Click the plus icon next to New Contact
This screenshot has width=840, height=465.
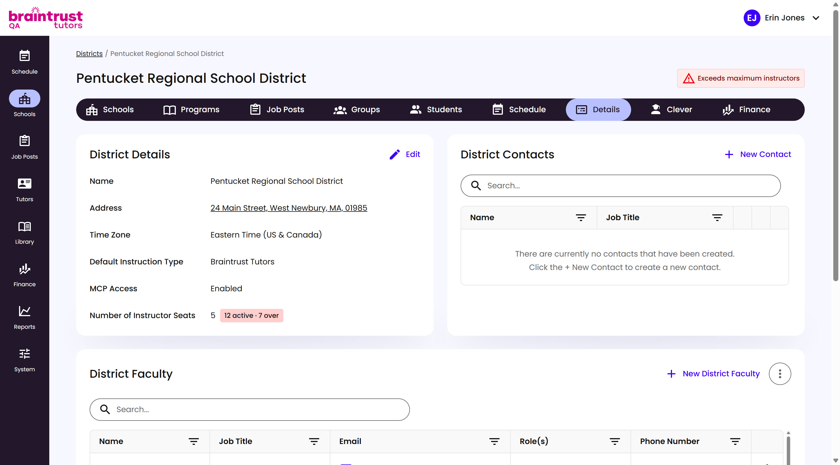(x=729, y=154)
